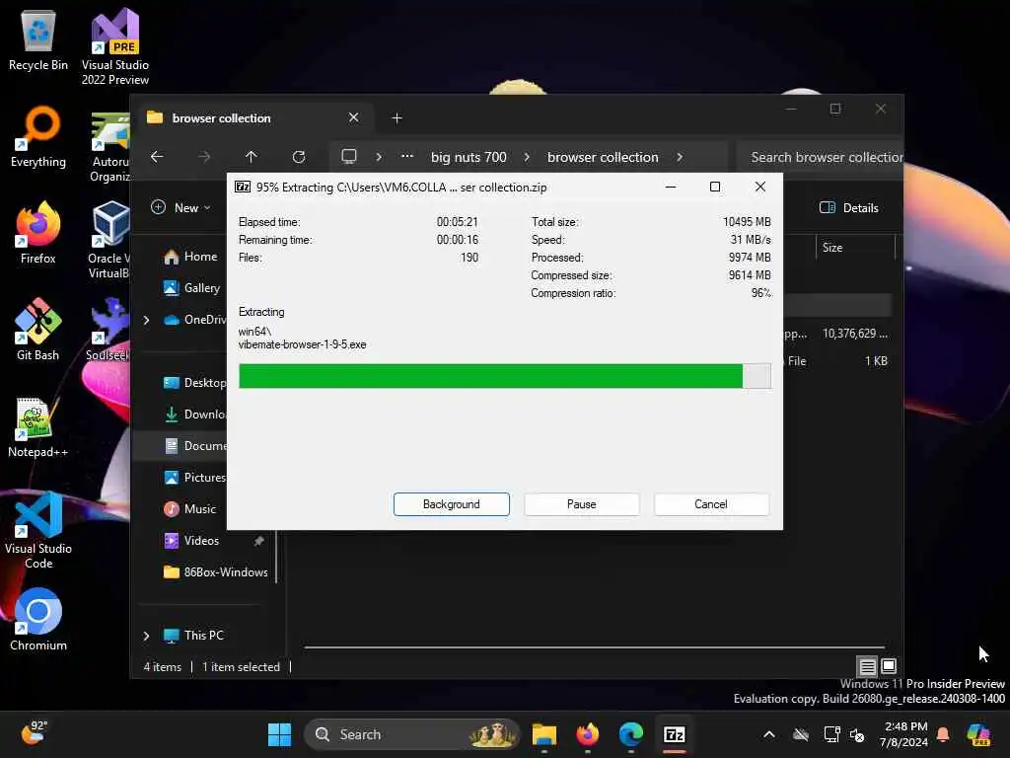
Task: Click browser collection breadcrumb
Action: click(x=603, y=157)
